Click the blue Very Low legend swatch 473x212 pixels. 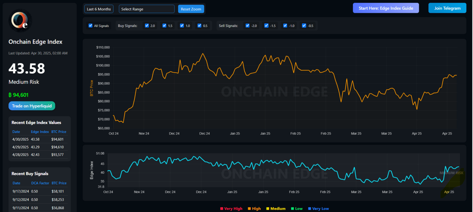pos(309,209)
